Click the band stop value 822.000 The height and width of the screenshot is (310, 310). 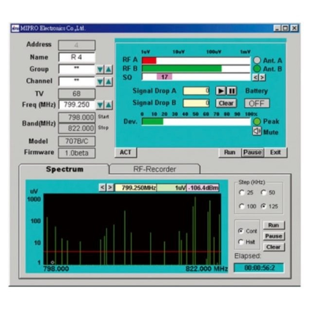tap(77, 128)
